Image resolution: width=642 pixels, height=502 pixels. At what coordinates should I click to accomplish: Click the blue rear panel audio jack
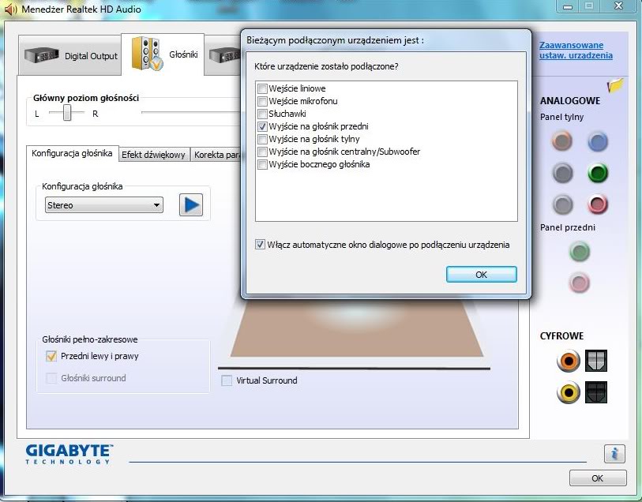click(x=597, y=141)
